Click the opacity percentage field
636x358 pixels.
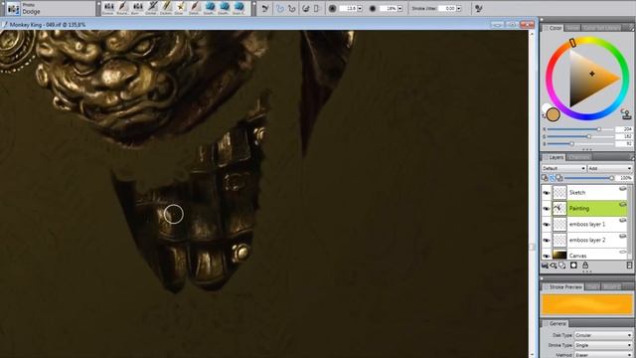point(389,9)
